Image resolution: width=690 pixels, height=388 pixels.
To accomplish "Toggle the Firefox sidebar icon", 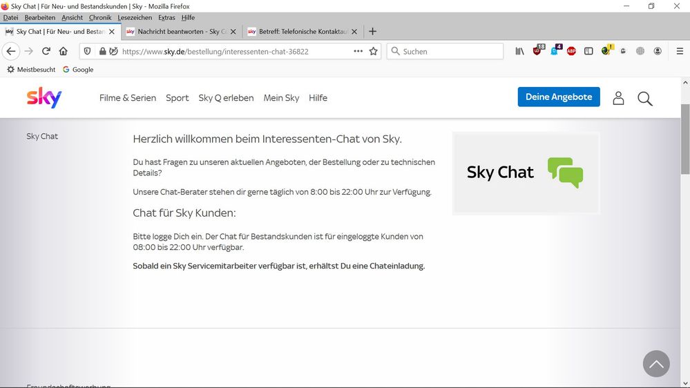I will coord(588,52).
